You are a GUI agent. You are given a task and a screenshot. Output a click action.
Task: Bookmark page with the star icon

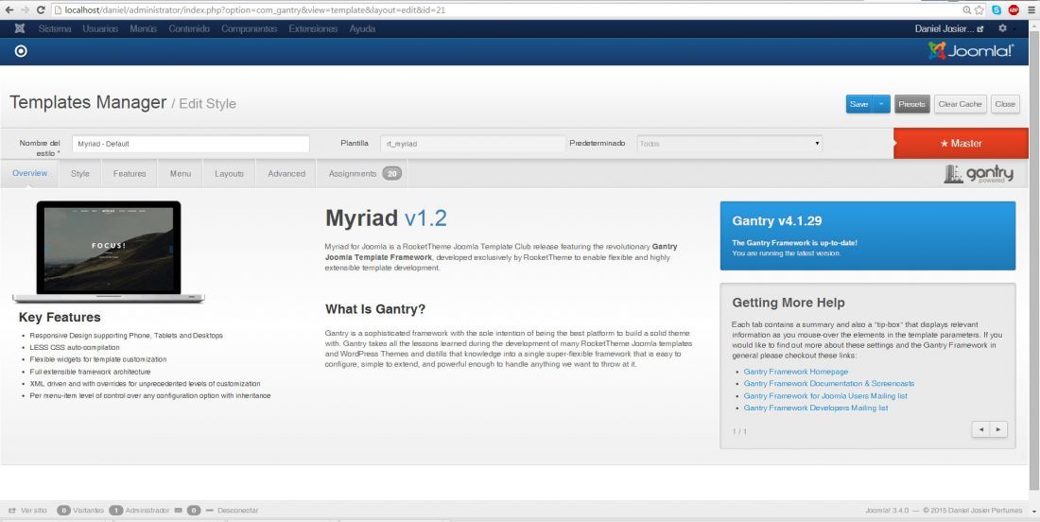click(979, 10)
